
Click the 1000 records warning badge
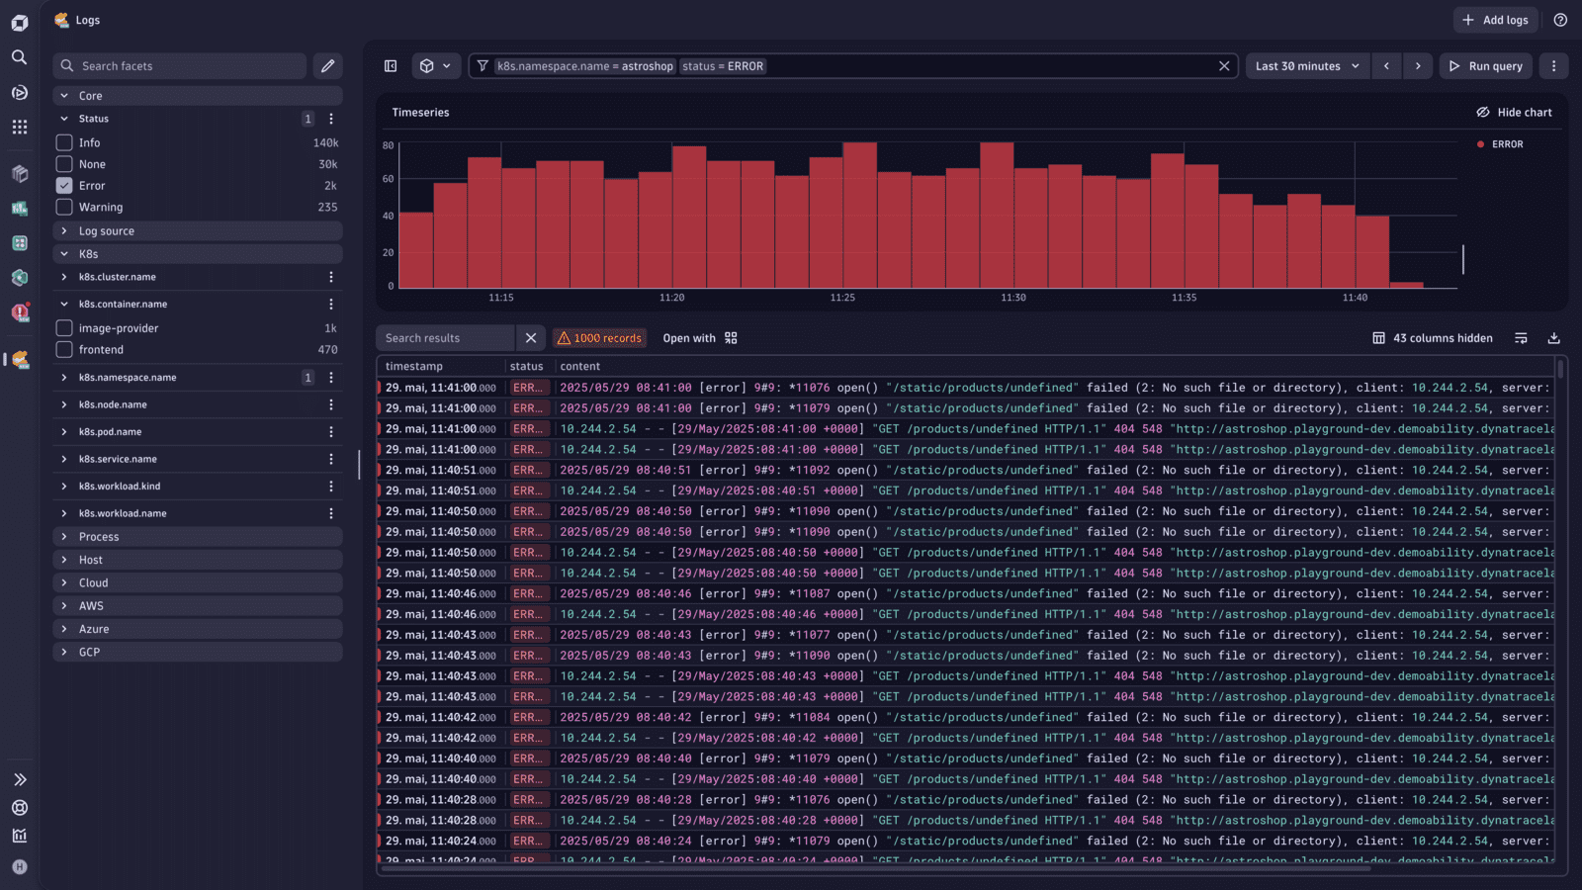[x=600, y=337]
